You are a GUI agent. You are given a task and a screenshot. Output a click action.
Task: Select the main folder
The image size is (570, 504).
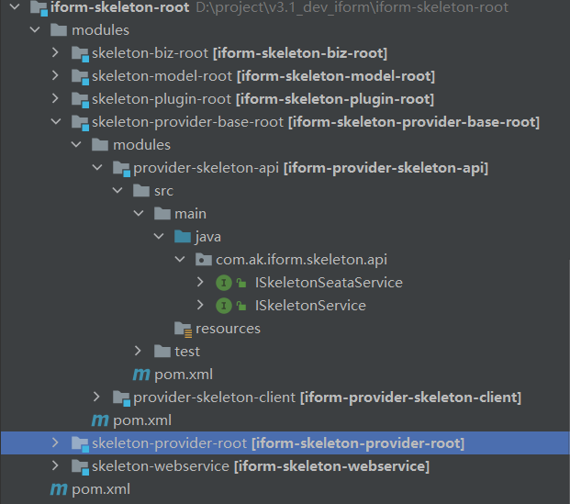click(190, 214)
